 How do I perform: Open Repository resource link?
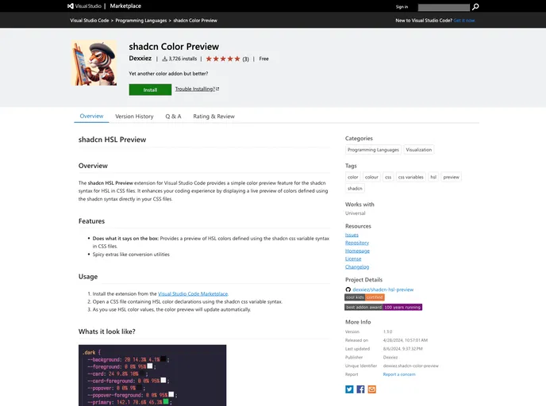pyautogui.click(x=357, y=243)
